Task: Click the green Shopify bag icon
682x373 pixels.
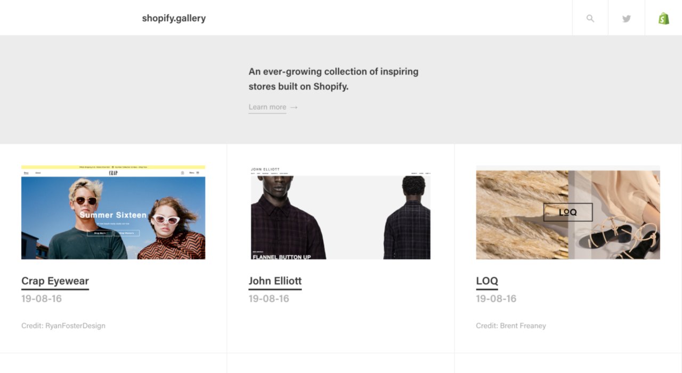Action: [x=663, y=18]
